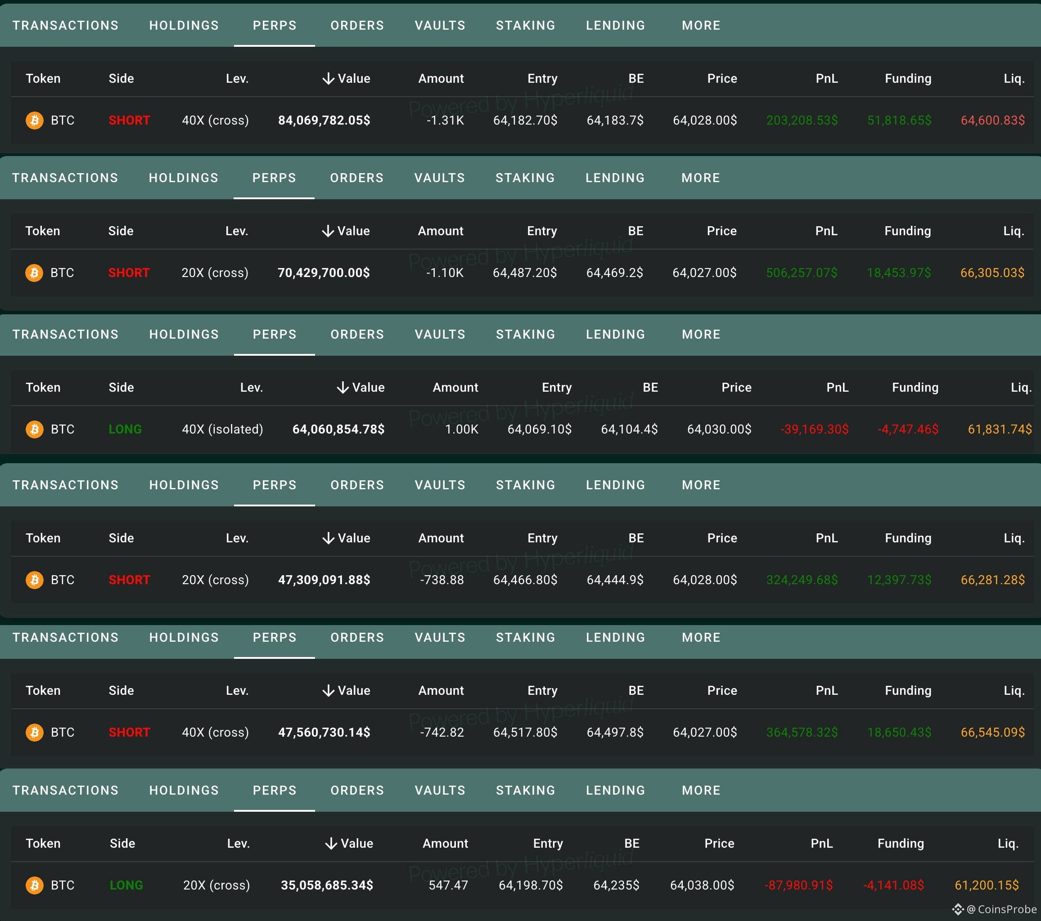The height and width of the screenshot is (921, 1041).
Task: Open TRANSACTIONS tab above the 84,069,782.05$ position
Action: pos(66,26)
